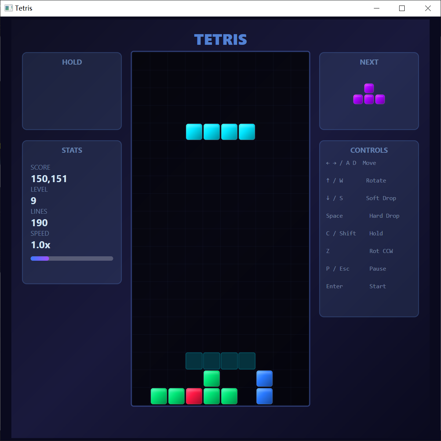Click the Start label in Controls
The width and height of the screenshot is (441, 441).
(x=378, y=286)
